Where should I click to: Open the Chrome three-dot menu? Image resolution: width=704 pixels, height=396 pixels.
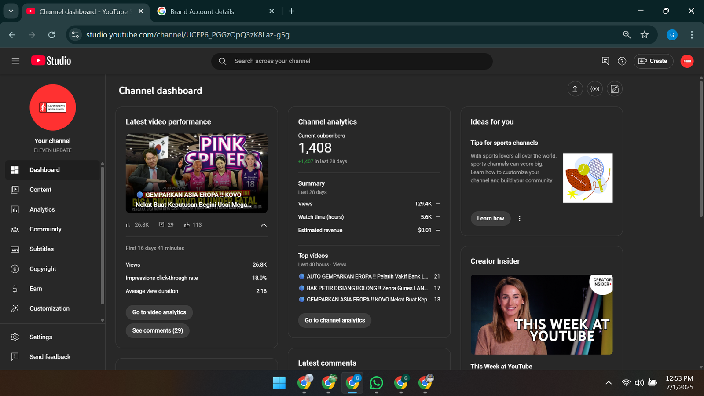[x=692, y=35]
